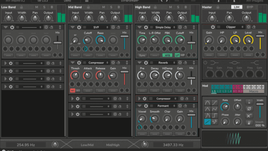Toggle power of Formant effect
Image resolution: width=268 pixels, height=151 pixels.
click(146, 106)
